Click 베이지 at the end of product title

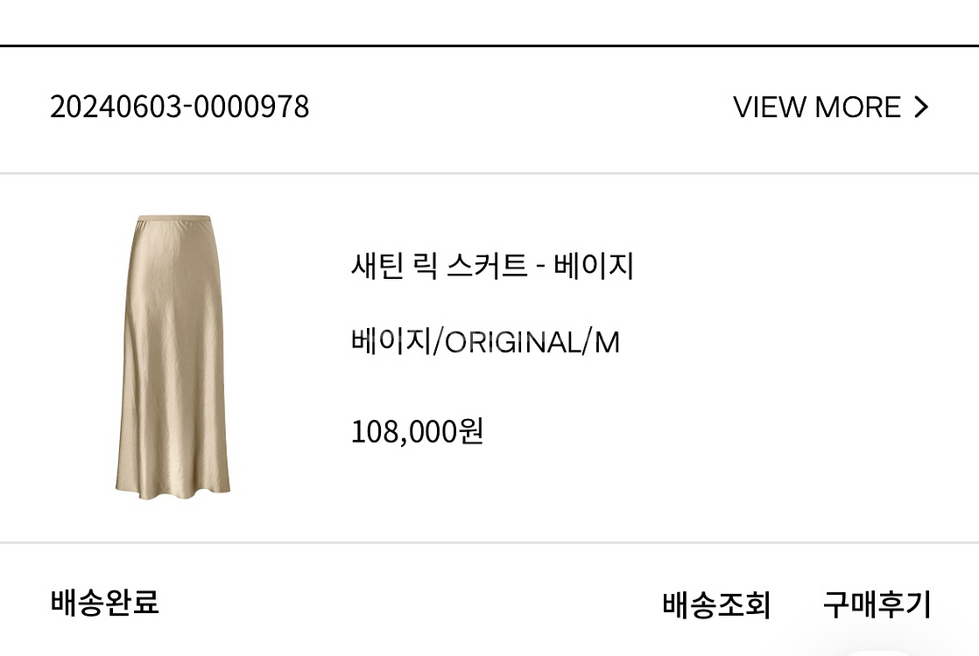(x=593, y=266)
